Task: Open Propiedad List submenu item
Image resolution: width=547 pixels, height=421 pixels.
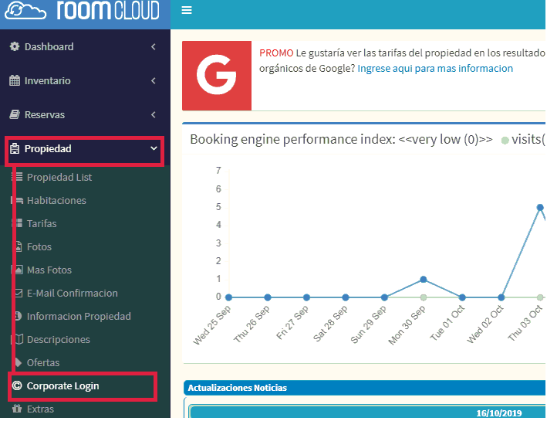Action: click(x=59, y=177)
